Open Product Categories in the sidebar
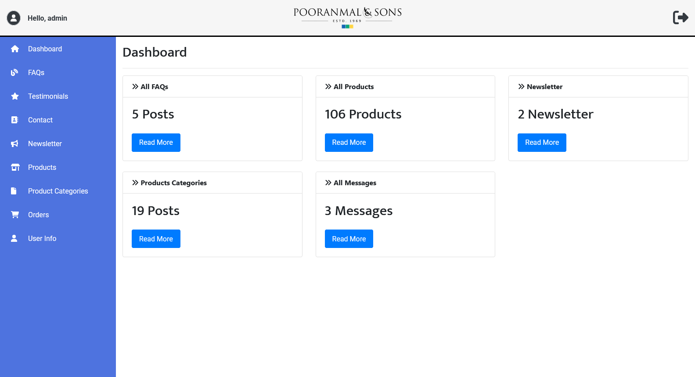 pyautogui.click(x=58, y=191)
